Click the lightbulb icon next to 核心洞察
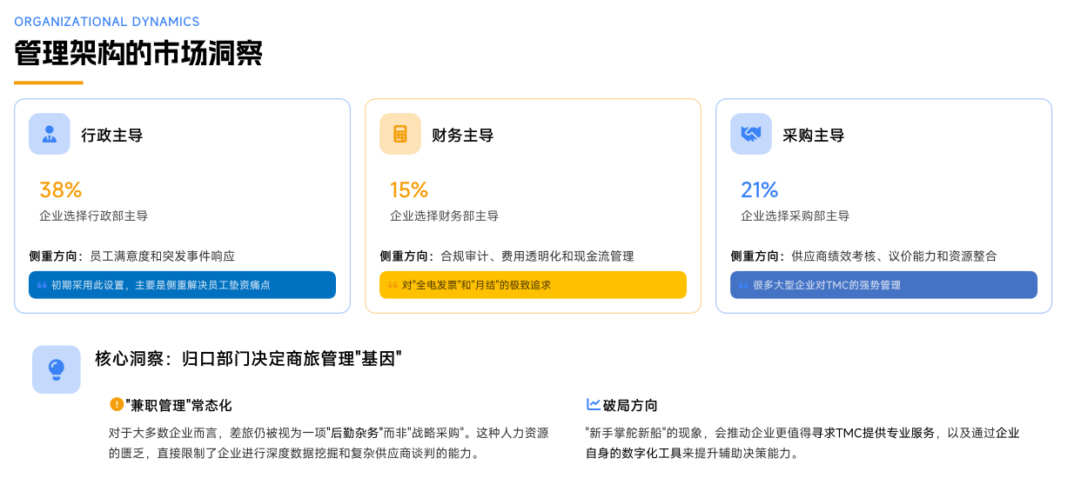The width and height of the screenshot is (1074, 478). pyautogui.click(x=57, y=369)
